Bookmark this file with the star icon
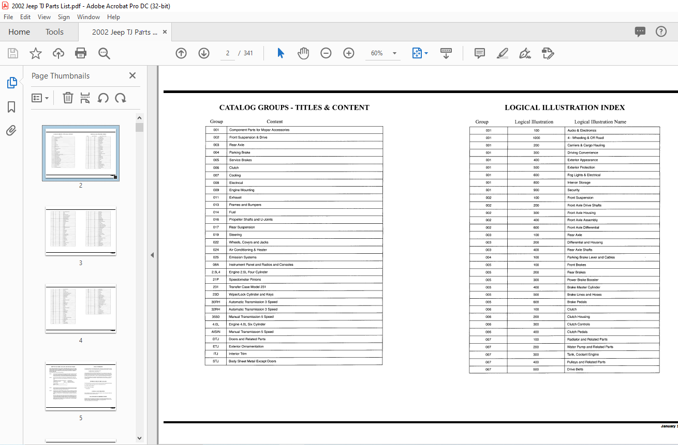Screen dimensions: 678x445 coord(35,53)
